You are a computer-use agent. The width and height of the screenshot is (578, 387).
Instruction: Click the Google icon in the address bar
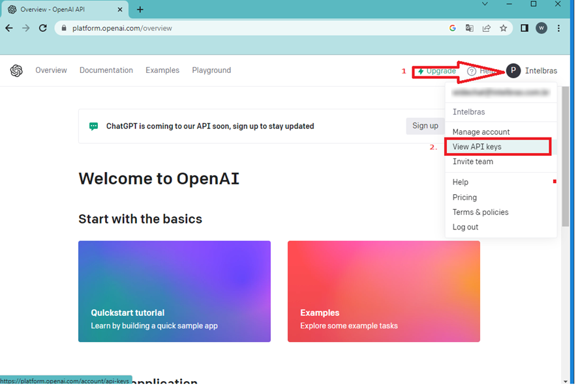(x=453, y=29)
